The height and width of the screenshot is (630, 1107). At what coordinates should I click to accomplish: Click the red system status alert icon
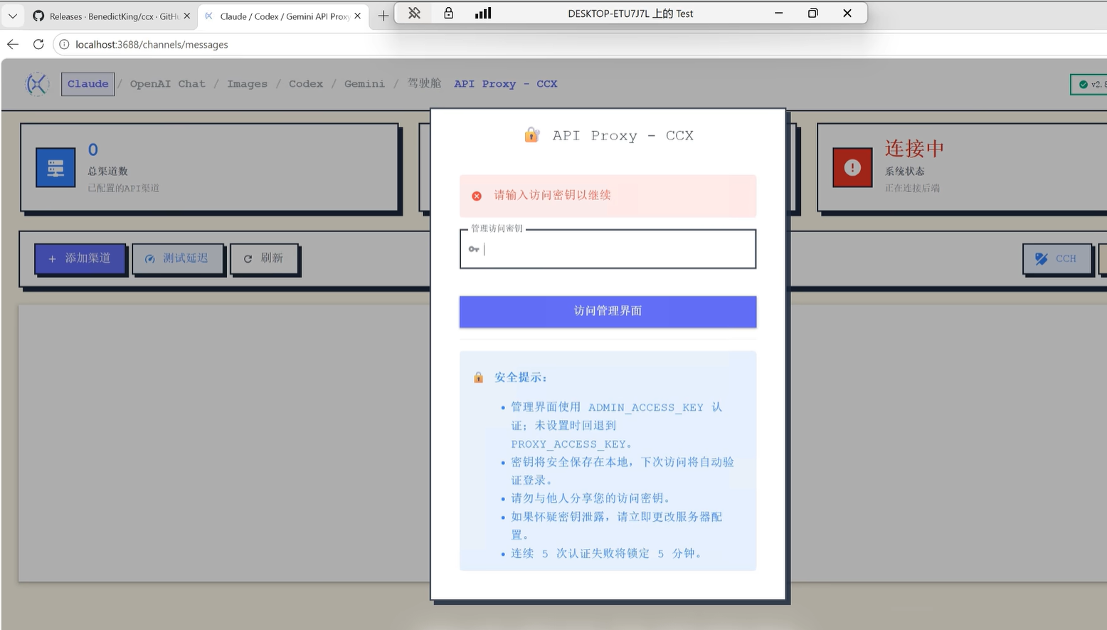[852, 168]
